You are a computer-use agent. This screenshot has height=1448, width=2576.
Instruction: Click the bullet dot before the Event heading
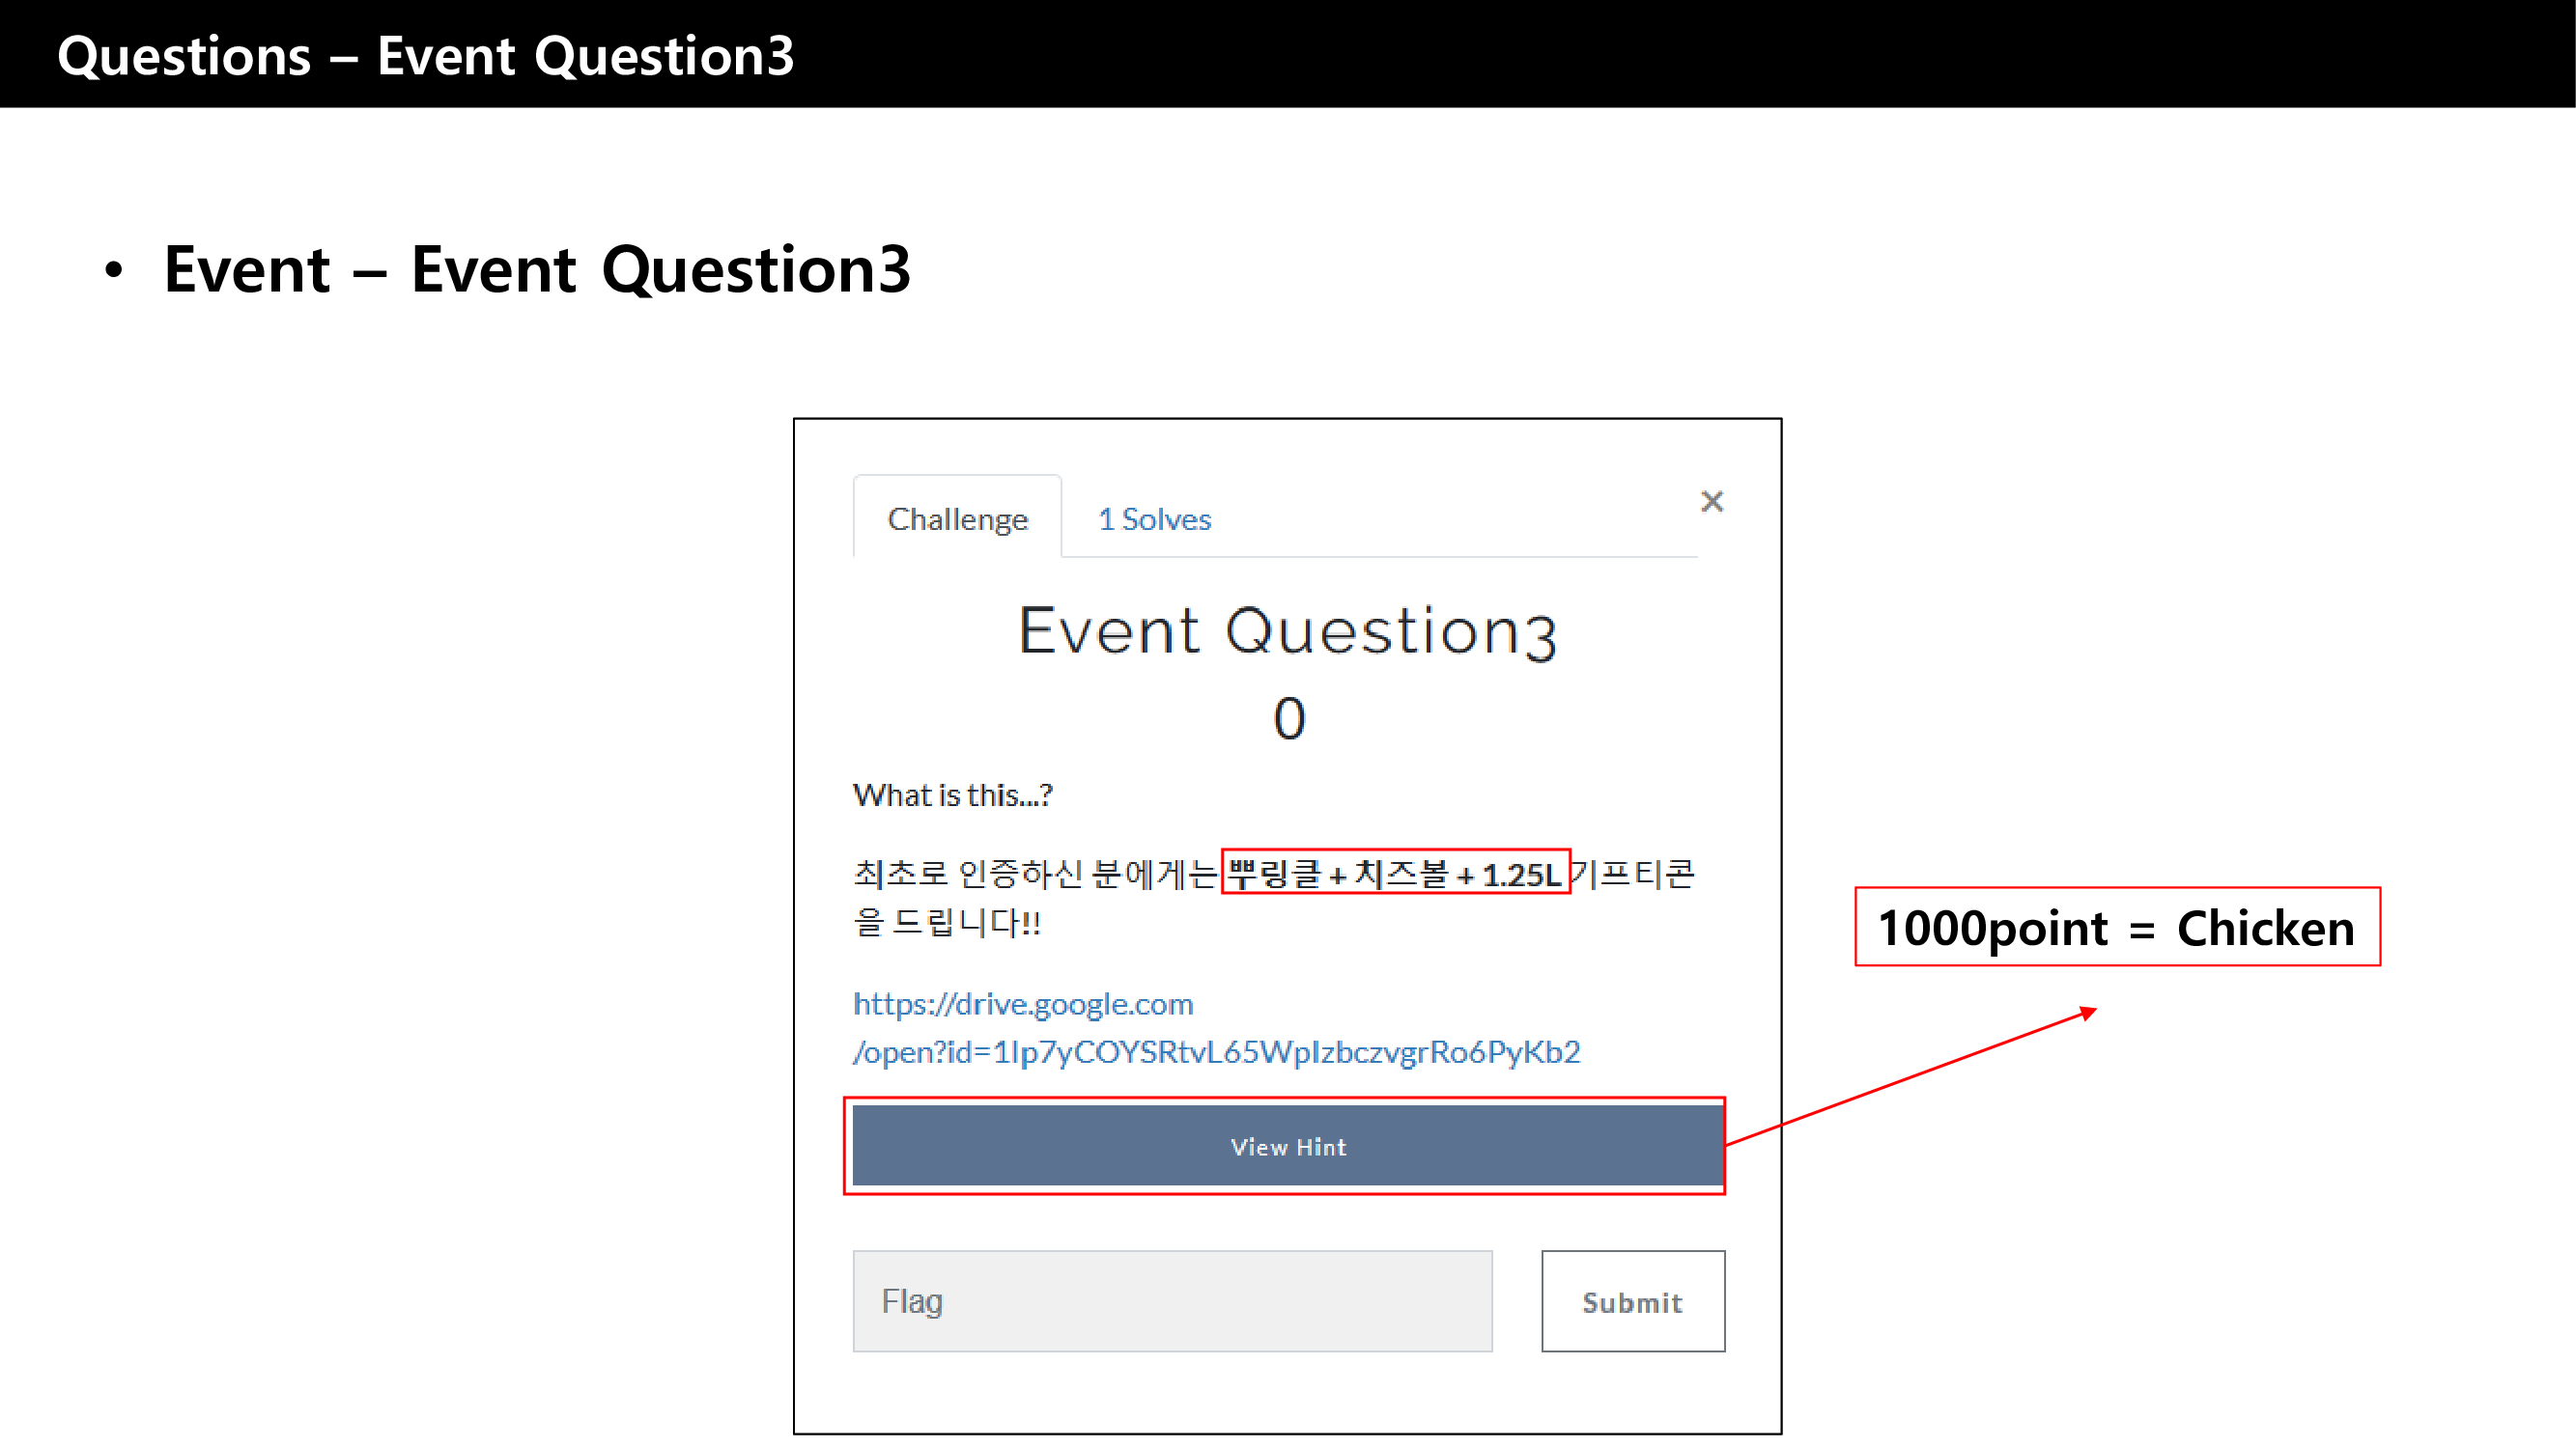tap(114, 270)
